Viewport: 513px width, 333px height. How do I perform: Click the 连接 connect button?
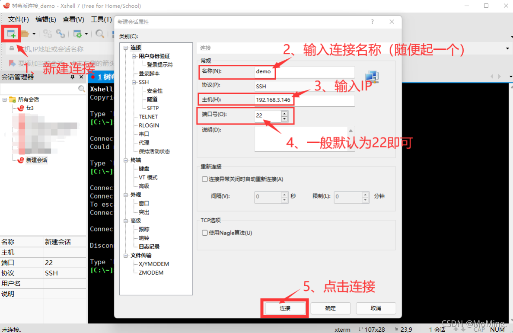click(285, 308)
